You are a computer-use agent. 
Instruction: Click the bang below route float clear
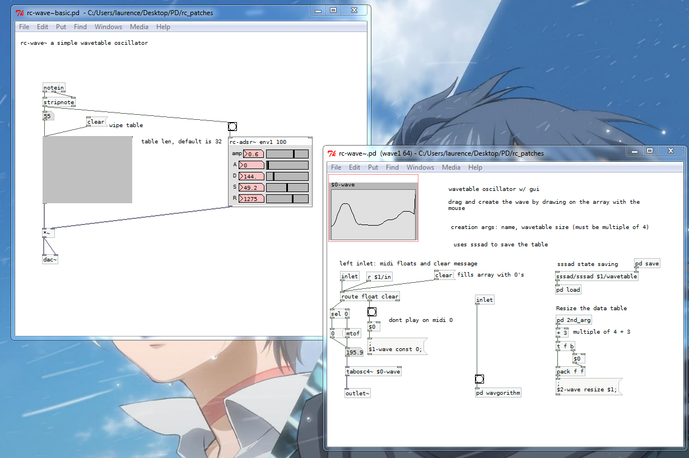coord(372,312)
